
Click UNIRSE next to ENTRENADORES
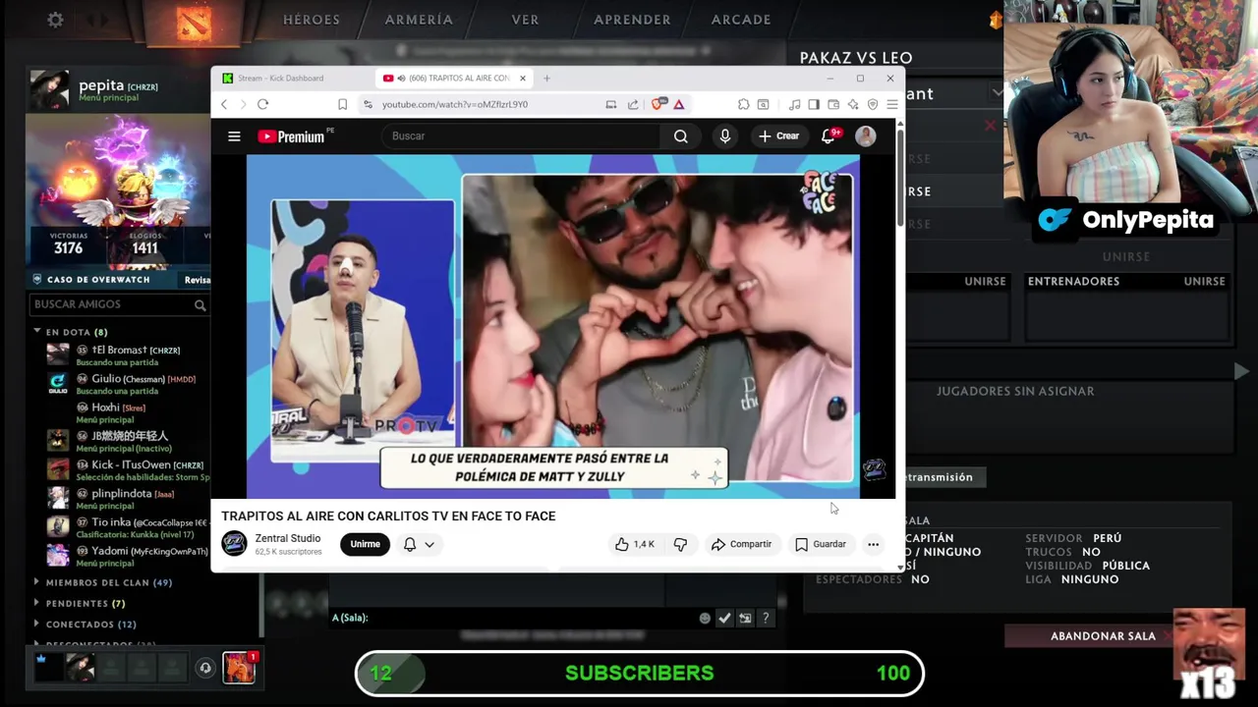1204,282
